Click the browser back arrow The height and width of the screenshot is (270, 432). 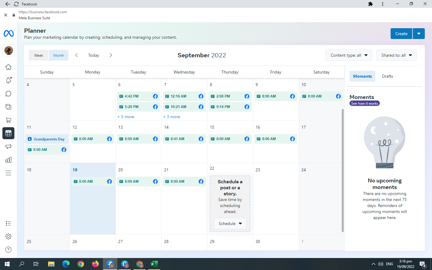[7, 4]
